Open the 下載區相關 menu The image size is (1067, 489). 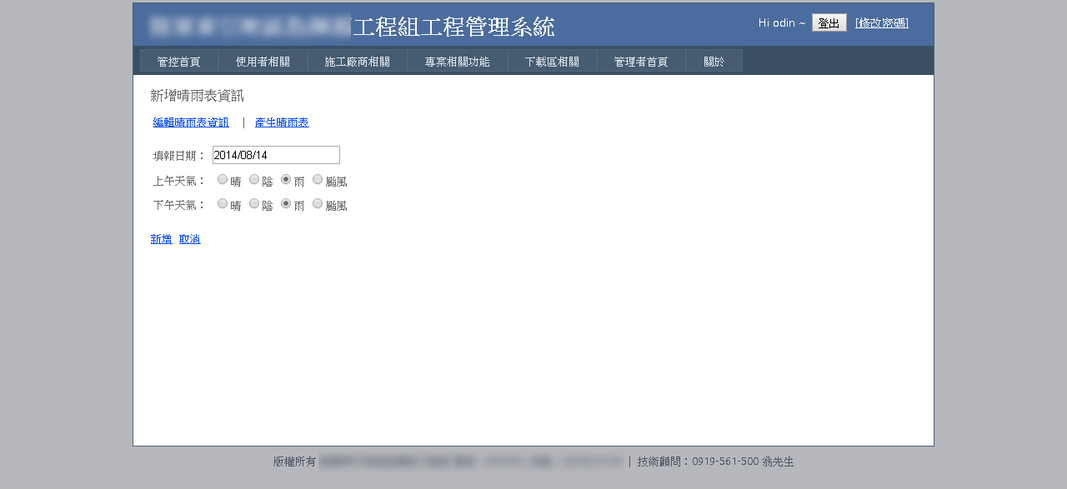[x=552, y=62]
